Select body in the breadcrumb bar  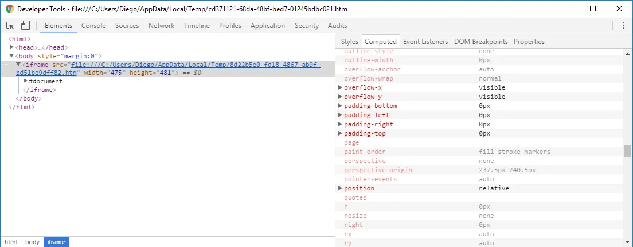[x=33, y=242]
